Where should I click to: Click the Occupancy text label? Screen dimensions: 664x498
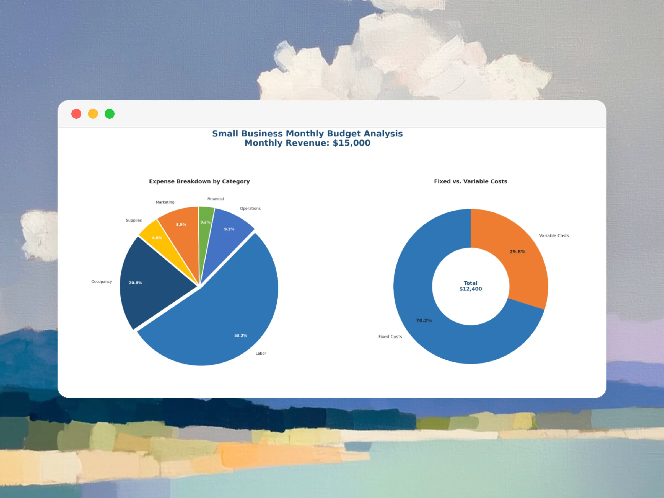(102, 282)
